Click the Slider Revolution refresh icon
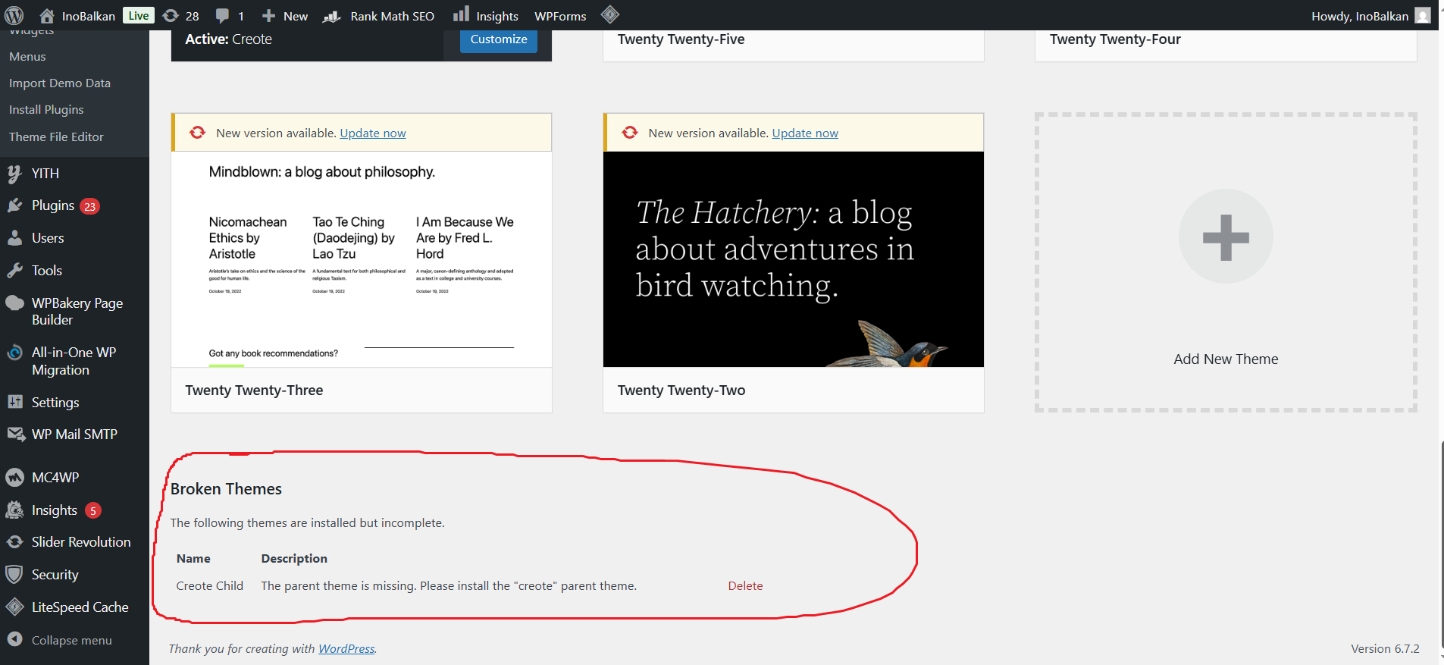Viewport: 1444px width, 665px height. pyautogui.click(x=14, y=542)
